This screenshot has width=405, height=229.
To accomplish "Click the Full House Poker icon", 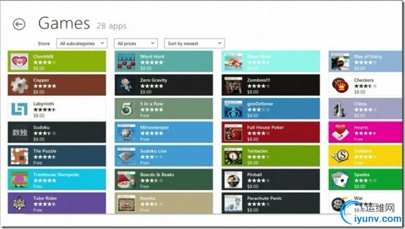I will 233,133.
